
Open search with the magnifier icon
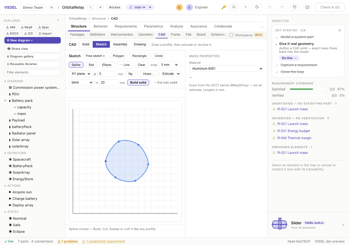click(x=234, y=7)
